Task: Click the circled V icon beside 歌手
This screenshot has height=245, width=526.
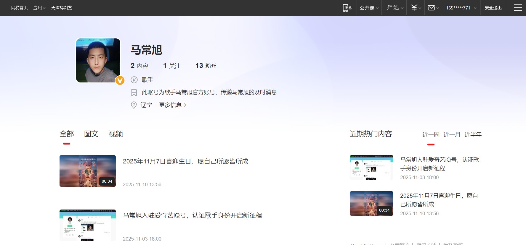Action: [x=134, y=80]
